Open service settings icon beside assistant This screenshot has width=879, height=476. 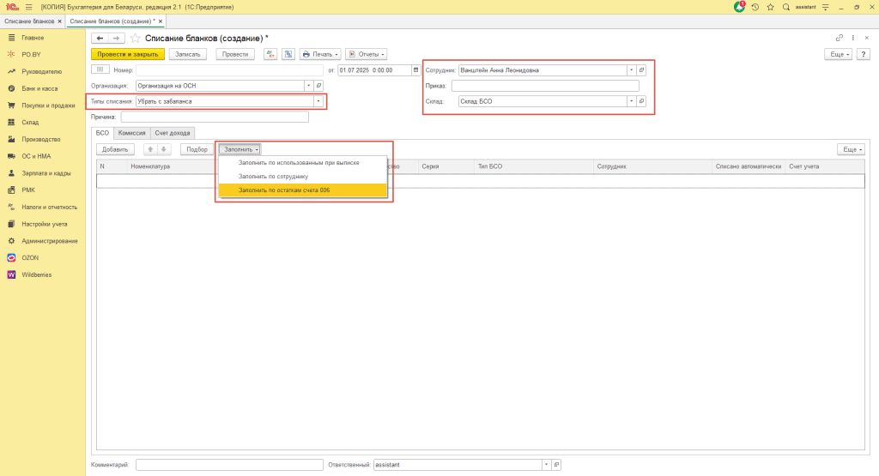click(825, 7)
